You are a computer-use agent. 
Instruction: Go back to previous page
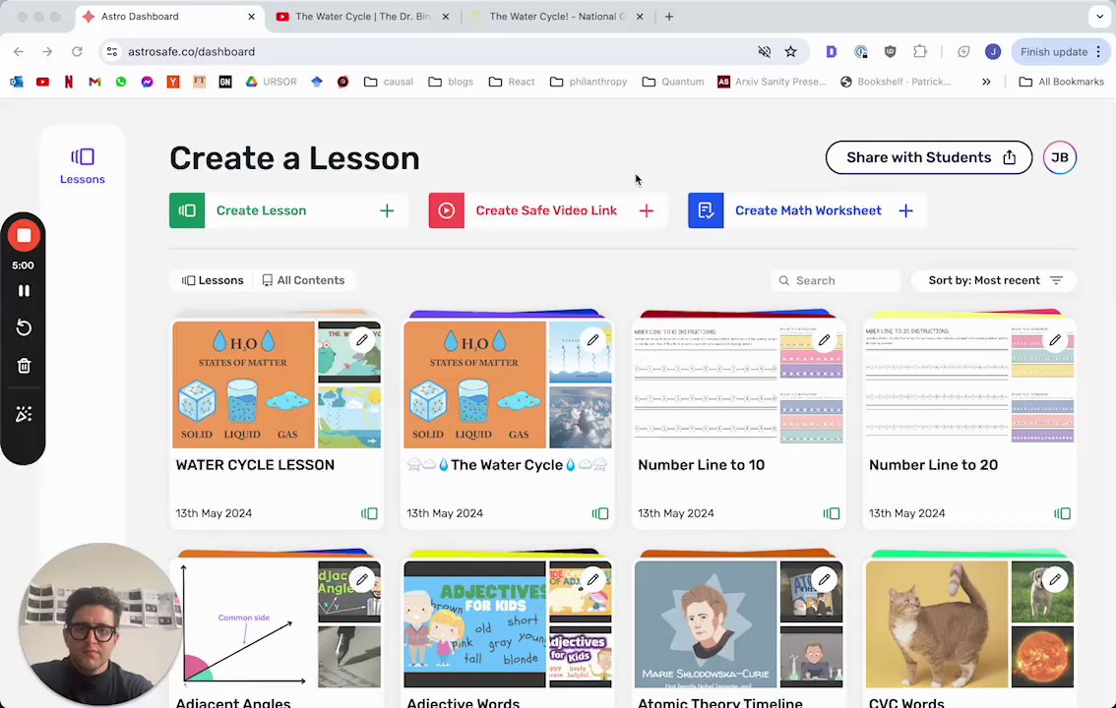(x=19, y=51)
